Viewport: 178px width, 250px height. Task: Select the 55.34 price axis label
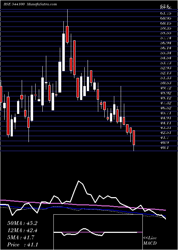(166, 53)
